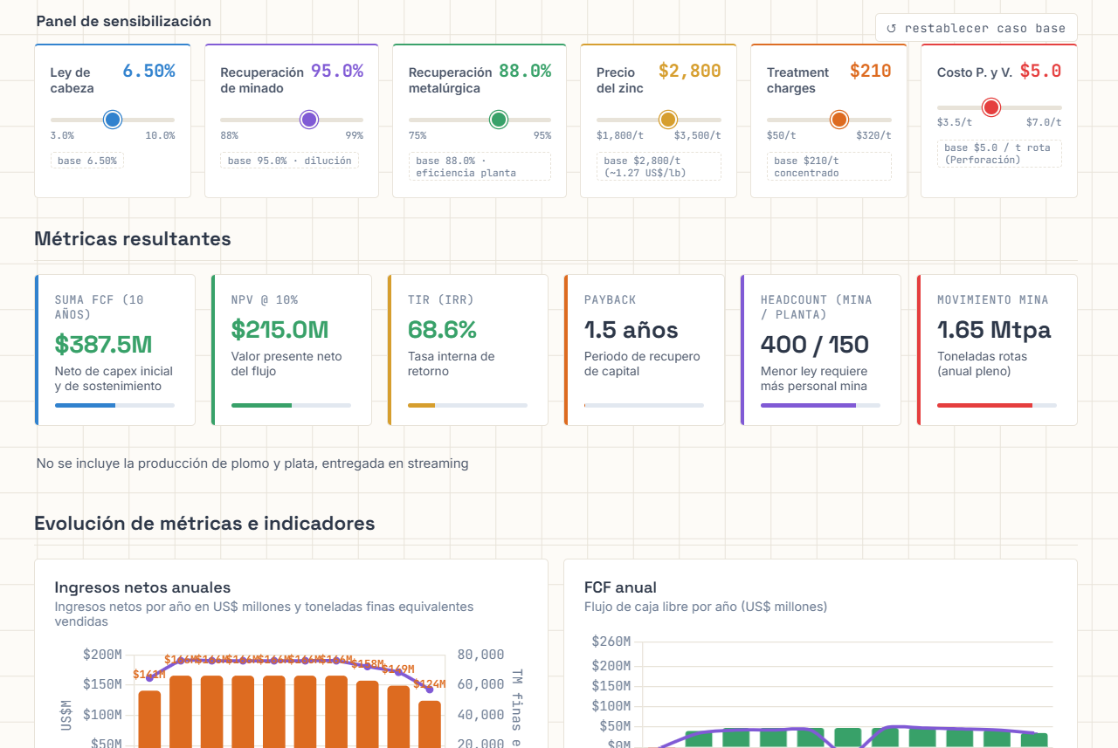The height and width of the screenshot is (748, 1118).
Task: Click the 'base $210/t concentrado' note
Action: click(829, 167)
